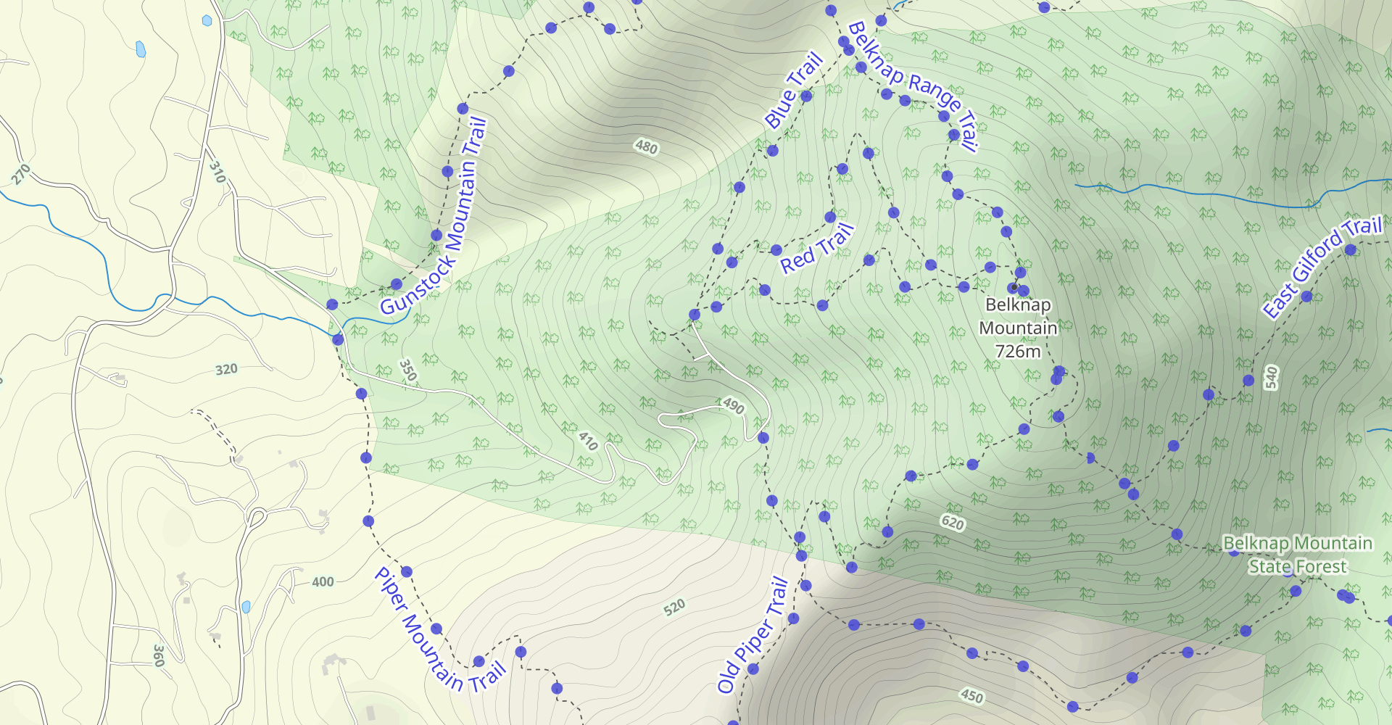Select the Red Trail label
The height and width of the screenshot is (725, 1392).
coord(817,249)
